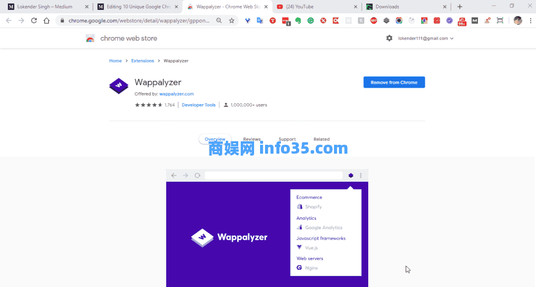The width and height of the screenshot is (536, 287).
Task: Open the camera lens extension icon
Action: 399,20
